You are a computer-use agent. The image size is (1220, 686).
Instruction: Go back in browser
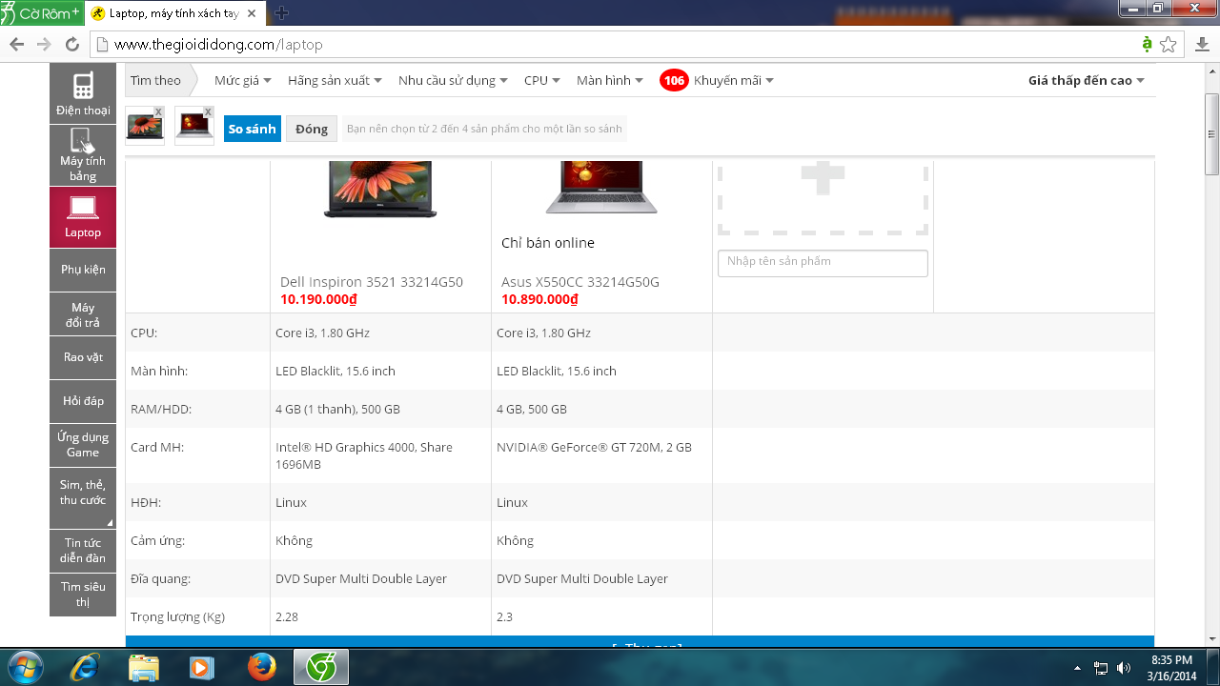point(16,45)
